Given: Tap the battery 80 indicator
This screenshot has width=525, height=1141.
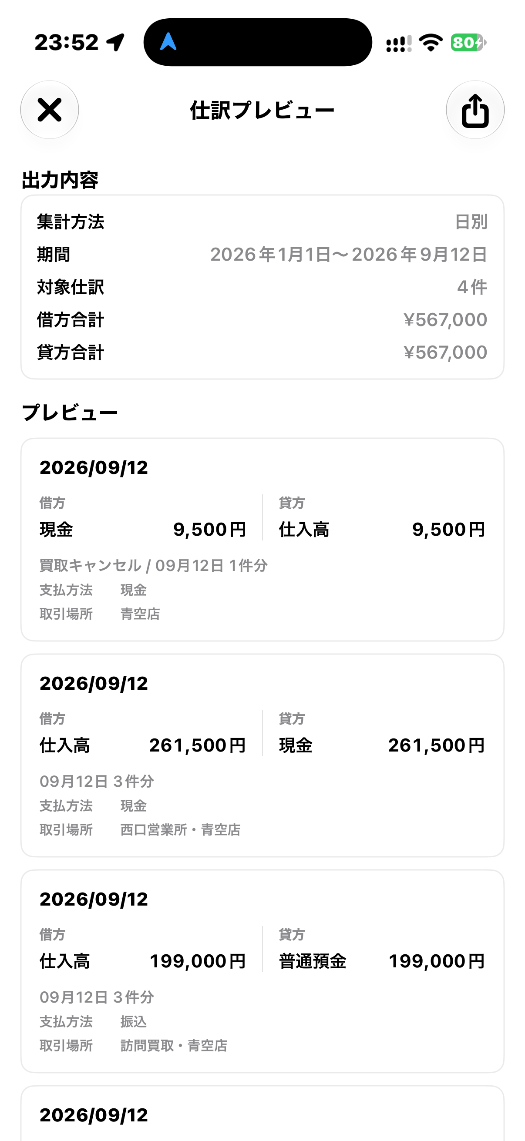Looking at the screenshot, I should pos(469,43).
